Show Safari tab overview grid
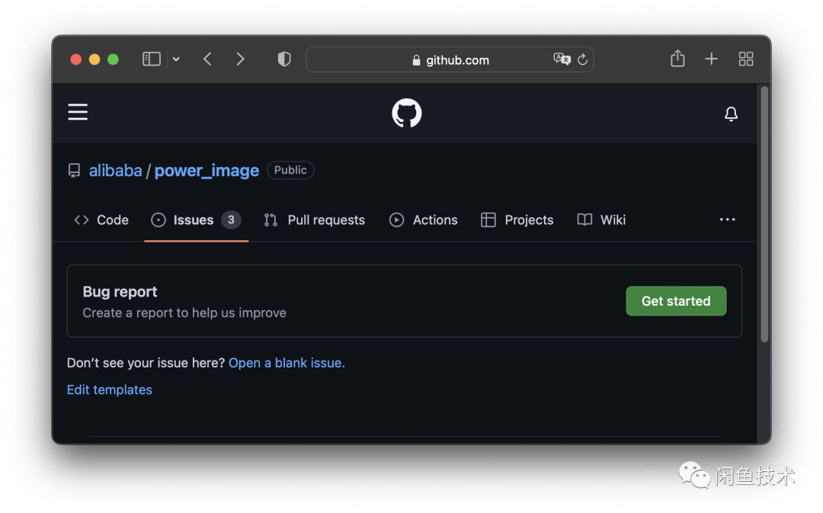 tap(746, 59)
